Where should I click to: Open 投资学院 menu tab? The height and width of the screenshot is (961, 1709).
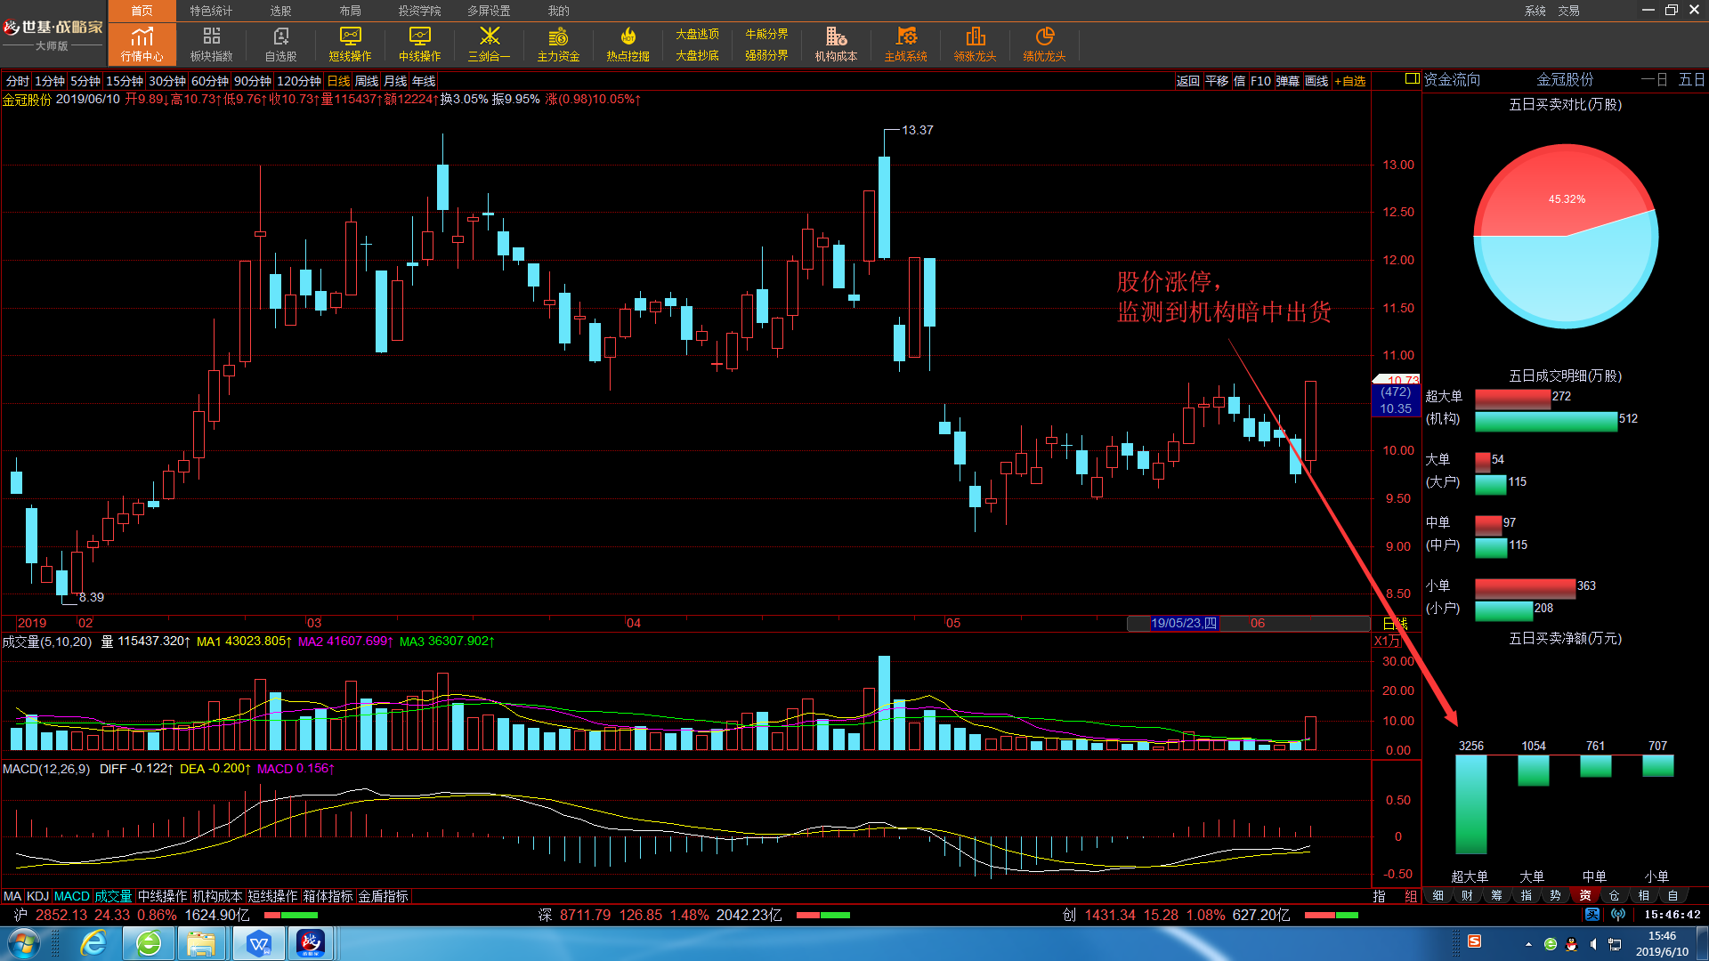click(419, 11)
